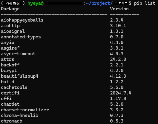Click version 3.10.1 of aiohttp
This screenshot has width=158, height=124.
tap(118, 26)
